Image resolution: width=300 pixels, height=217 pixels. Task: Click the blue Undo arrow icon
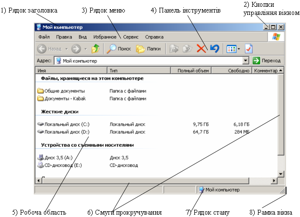(x=215, y=49)
